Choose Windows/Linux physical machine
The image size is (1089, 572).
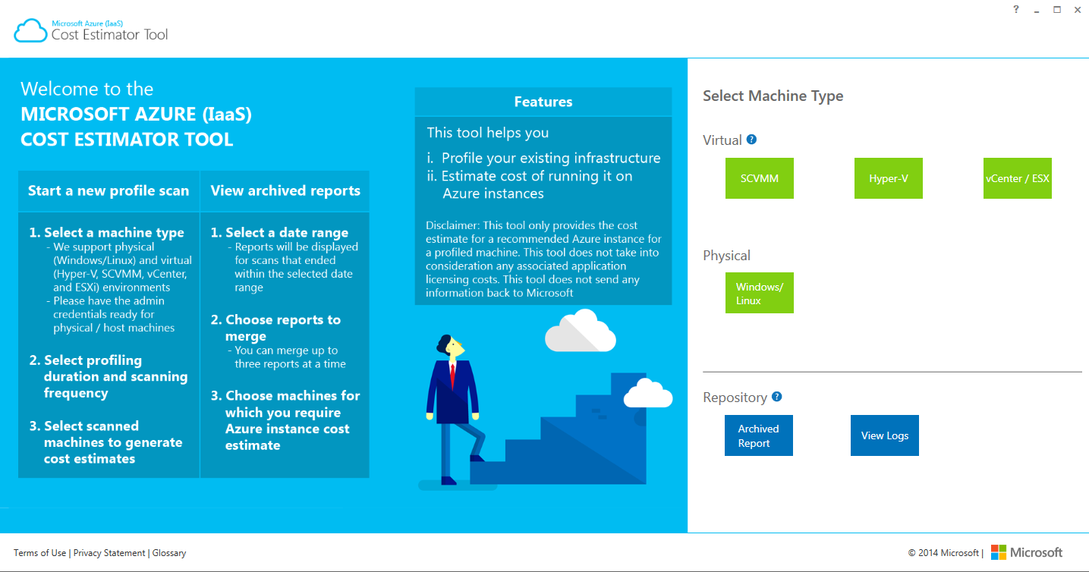[760, 293]
